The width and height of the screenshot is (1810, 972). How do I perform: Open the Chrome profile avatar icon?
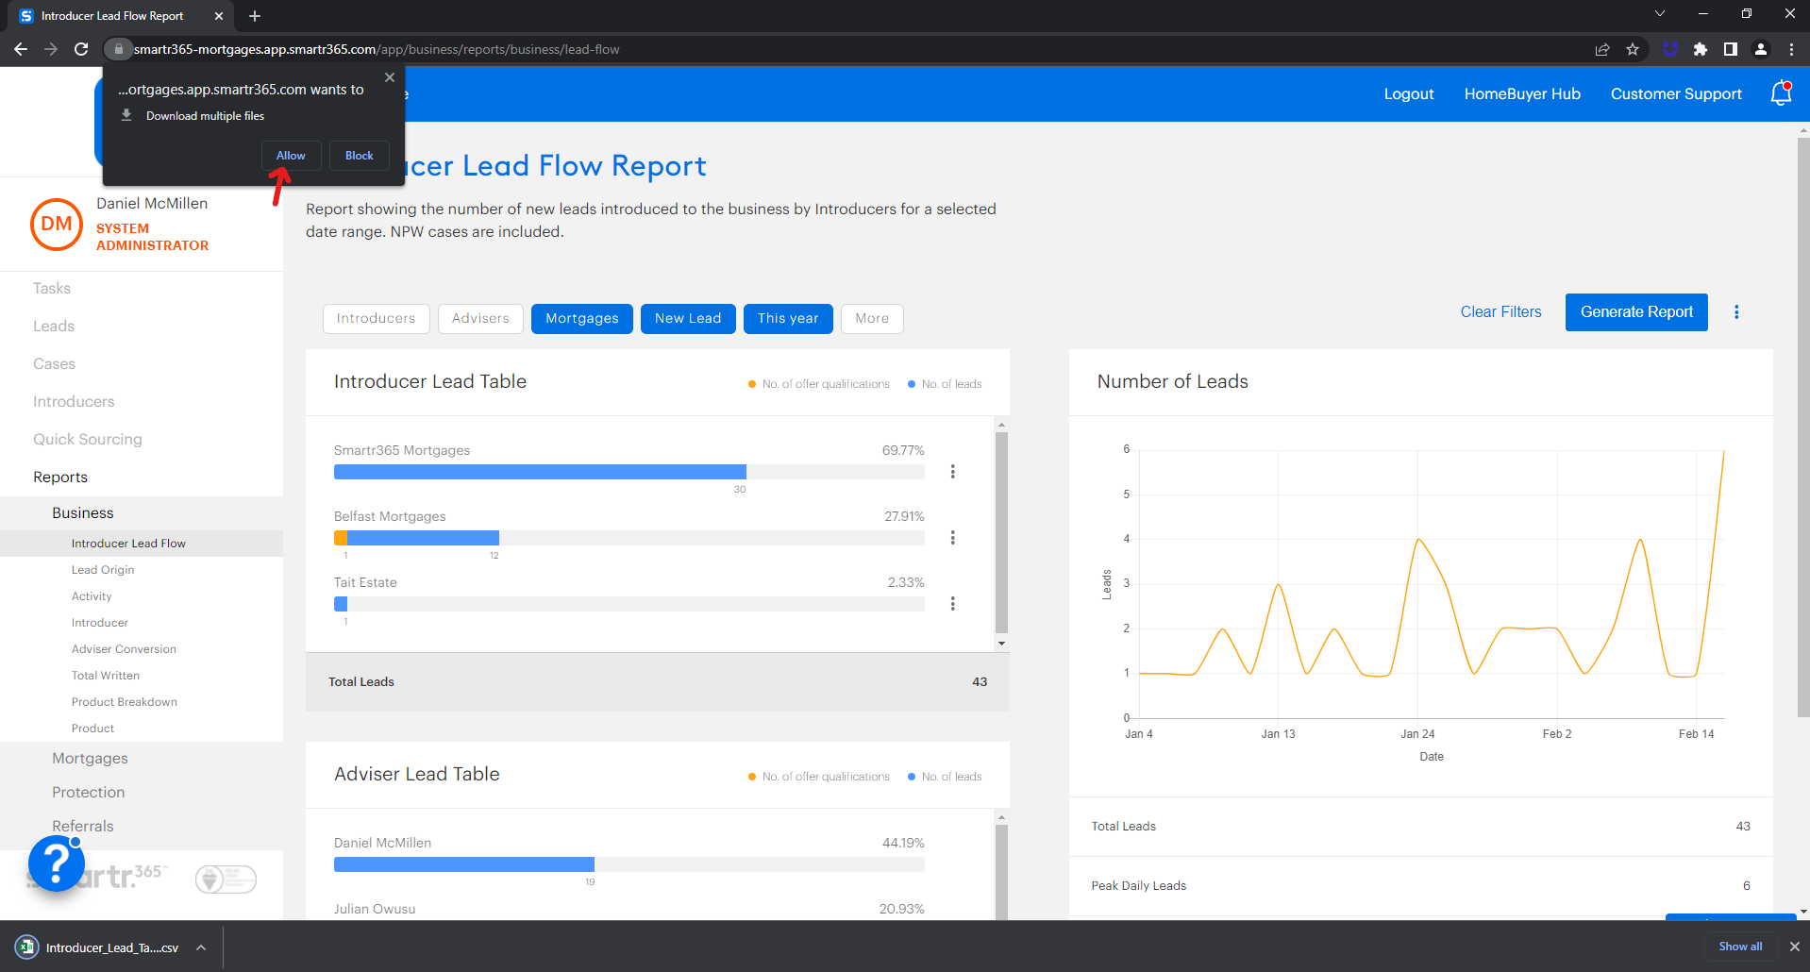(x=1761, y=49)
